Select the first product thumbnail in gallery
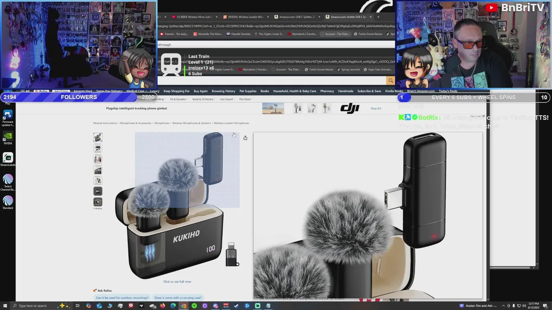Screen dimensions: 552x310 pyautogui.click(x=98, y=137)
